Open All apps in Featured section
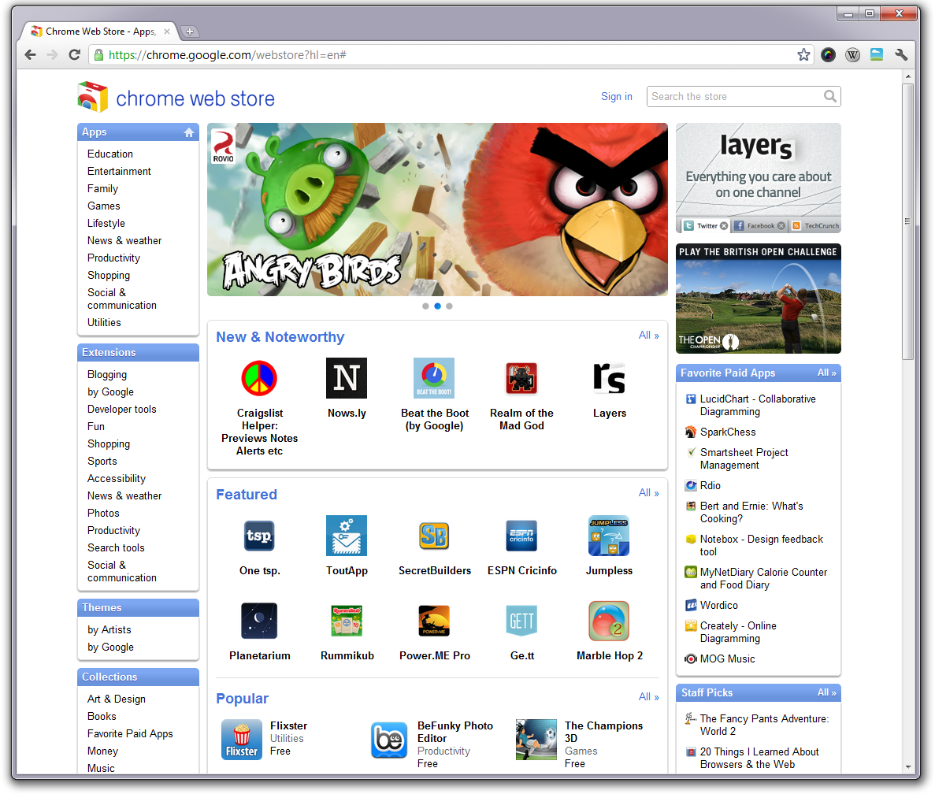Screen dimensions: 935x794 coord(648,492)
